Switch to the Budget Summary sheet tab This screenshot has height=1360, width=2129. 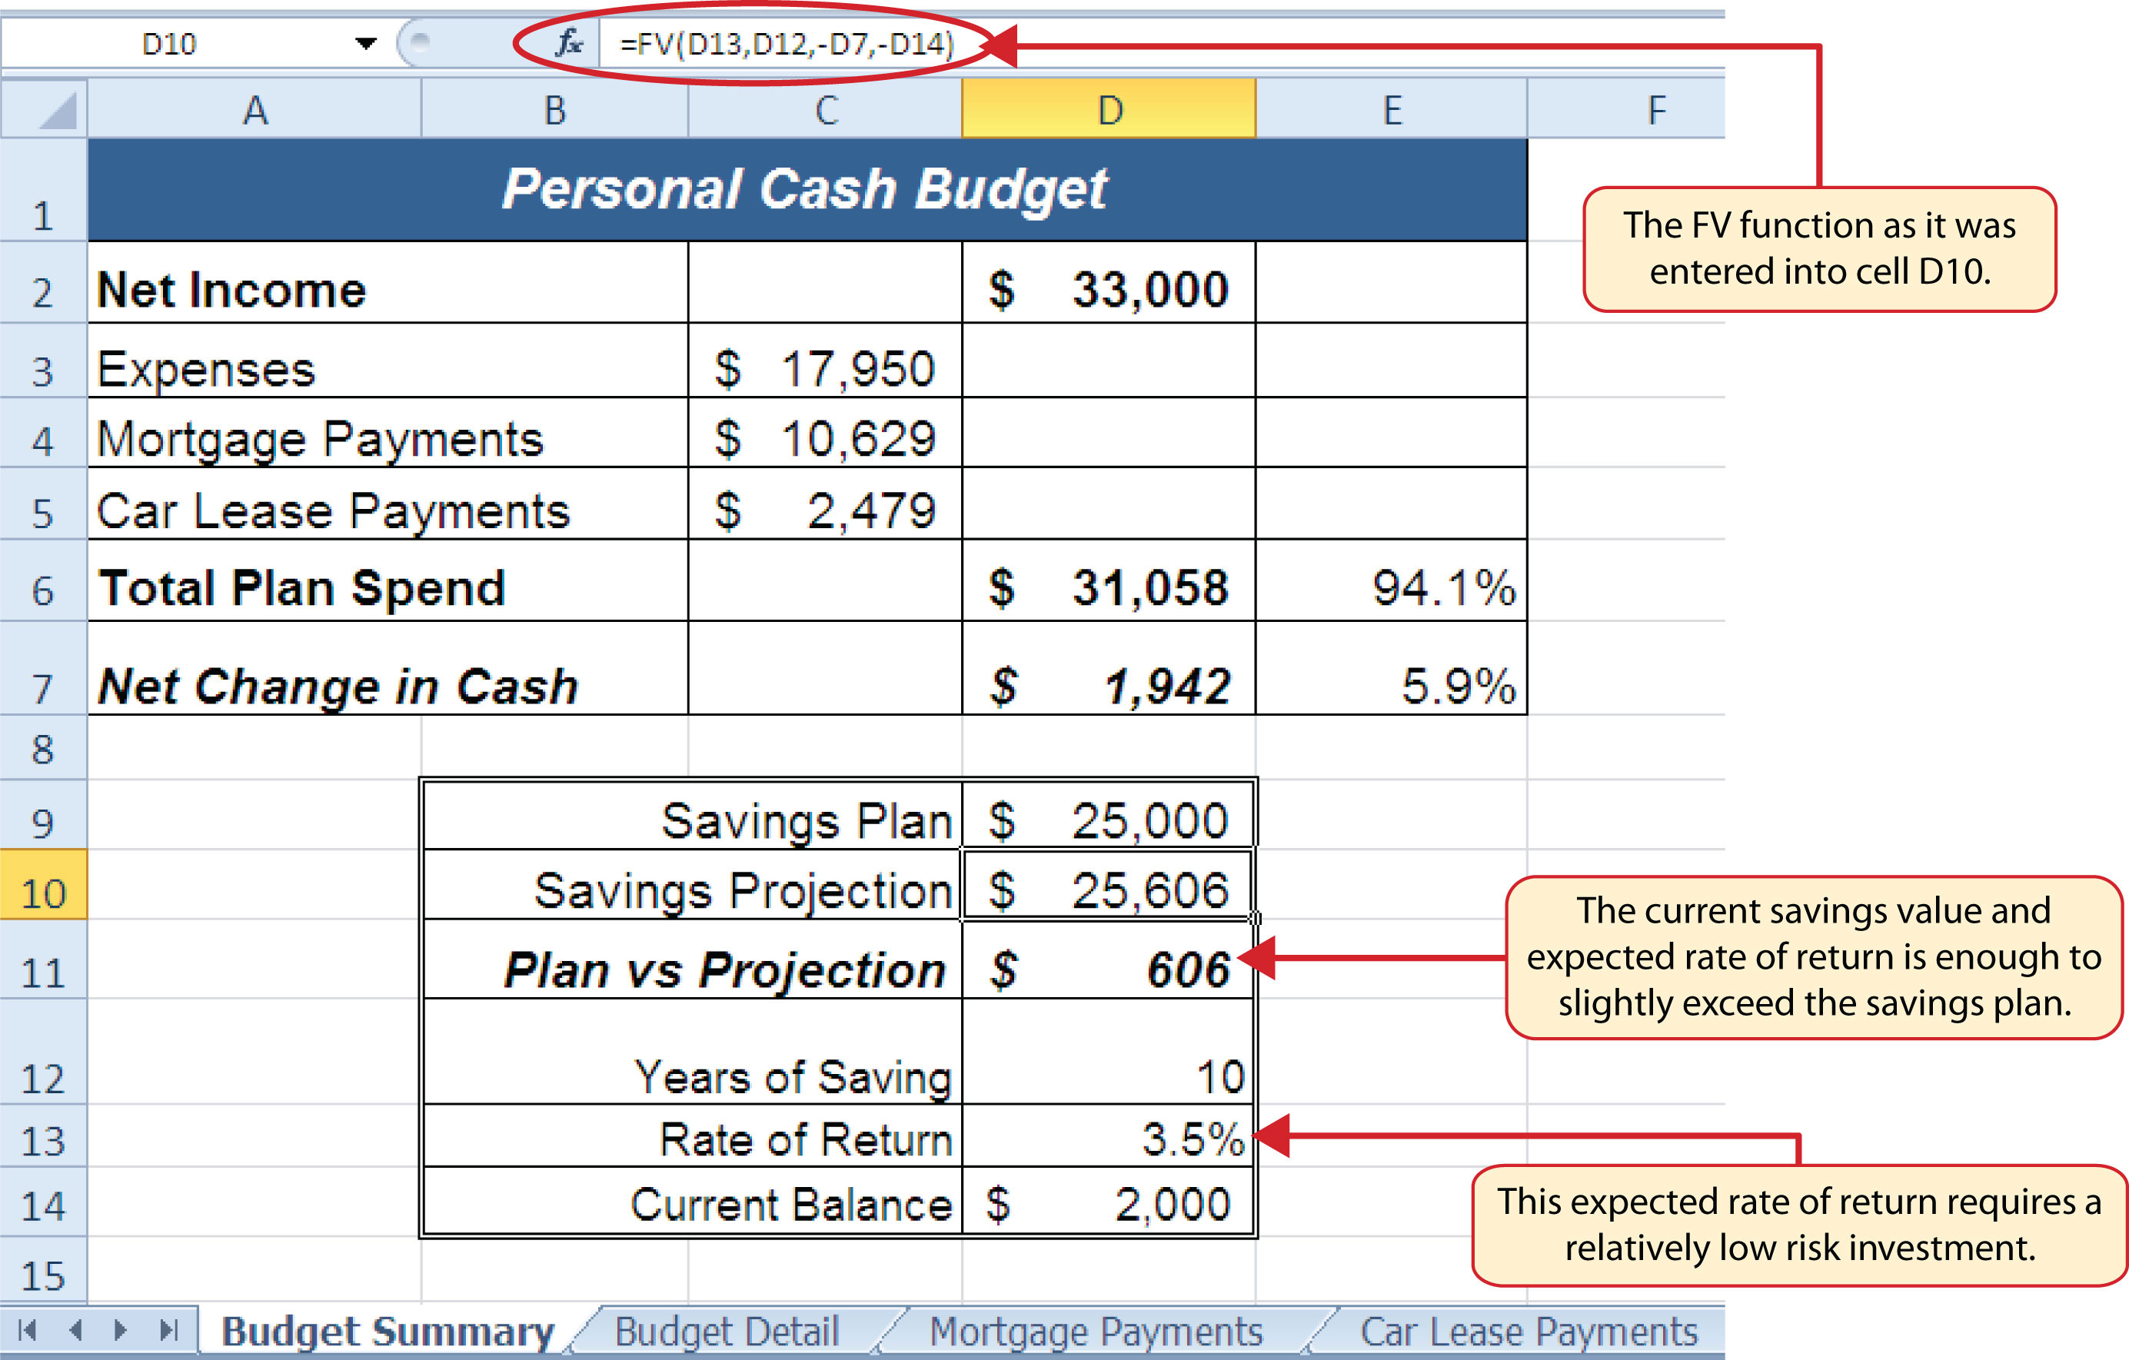coord(388,1330)
